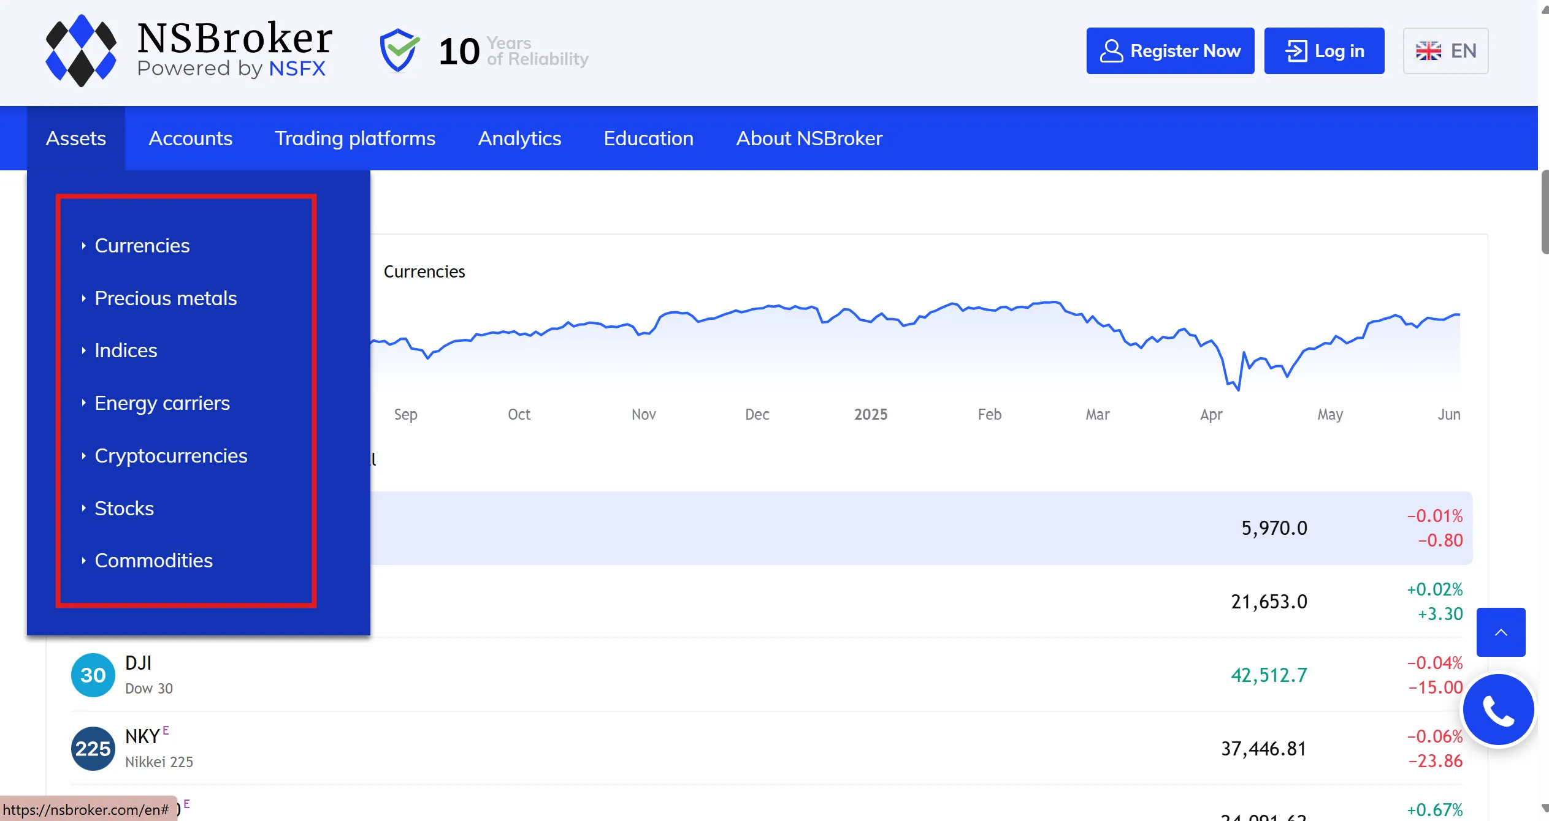Open the Trading platforms menu
This screenshot has height=821, width=1549.
[x=355, y=138]
